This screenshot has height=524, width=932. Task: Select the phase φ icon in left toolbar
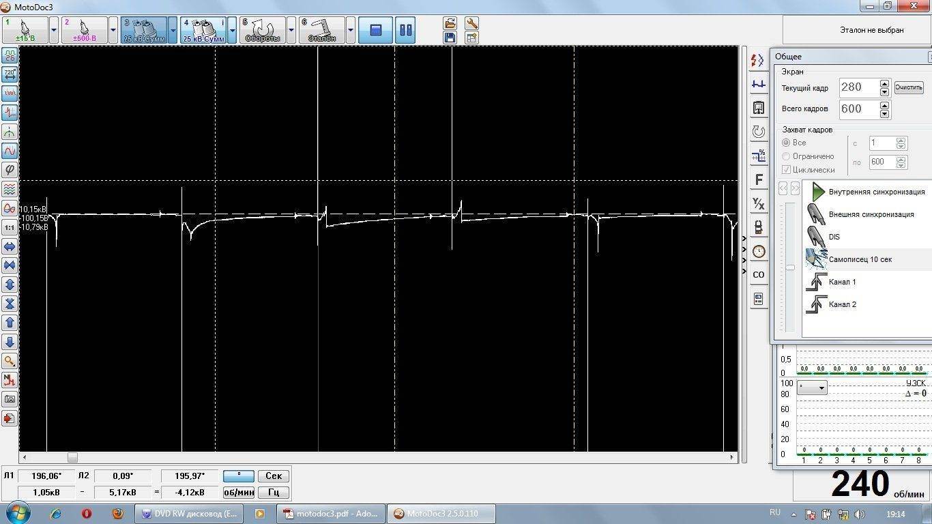click(x=10, y=170)
